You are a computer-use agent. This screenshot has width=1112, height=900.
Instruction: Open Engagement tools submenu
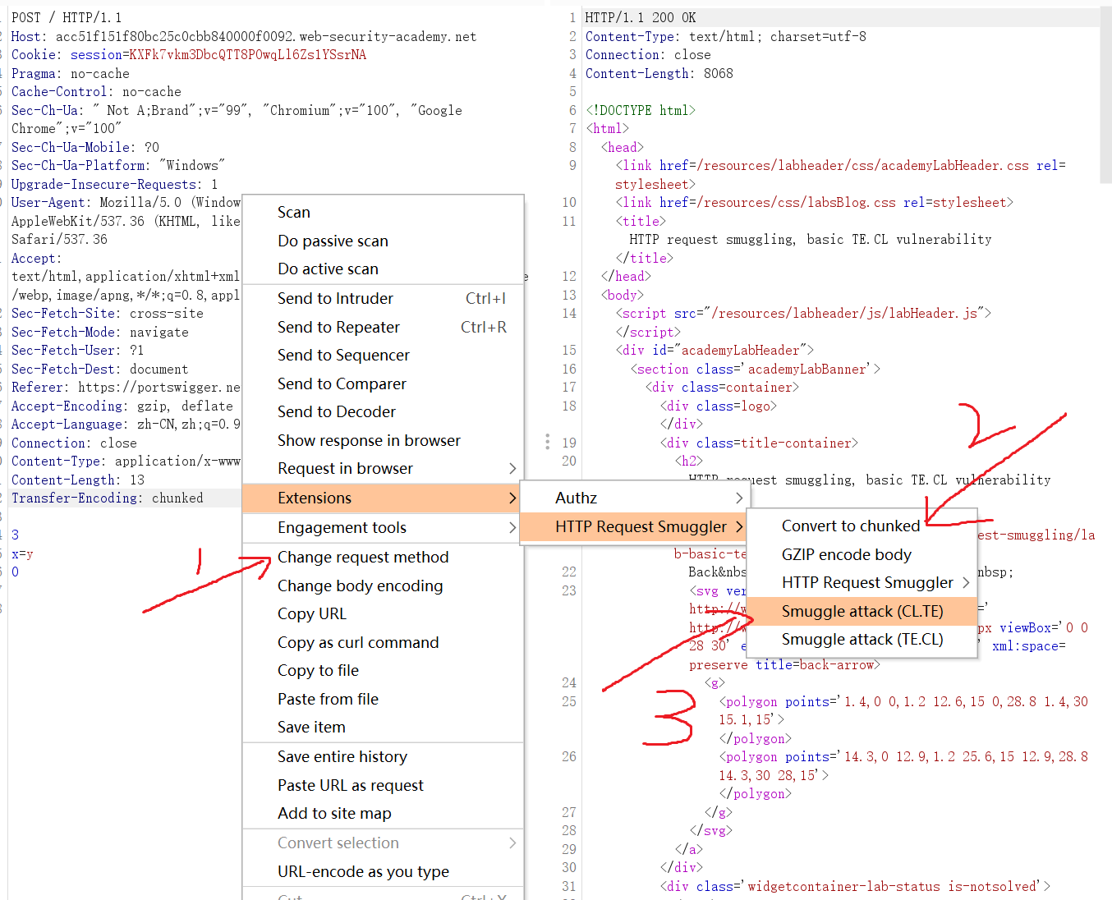pos(383,527)
